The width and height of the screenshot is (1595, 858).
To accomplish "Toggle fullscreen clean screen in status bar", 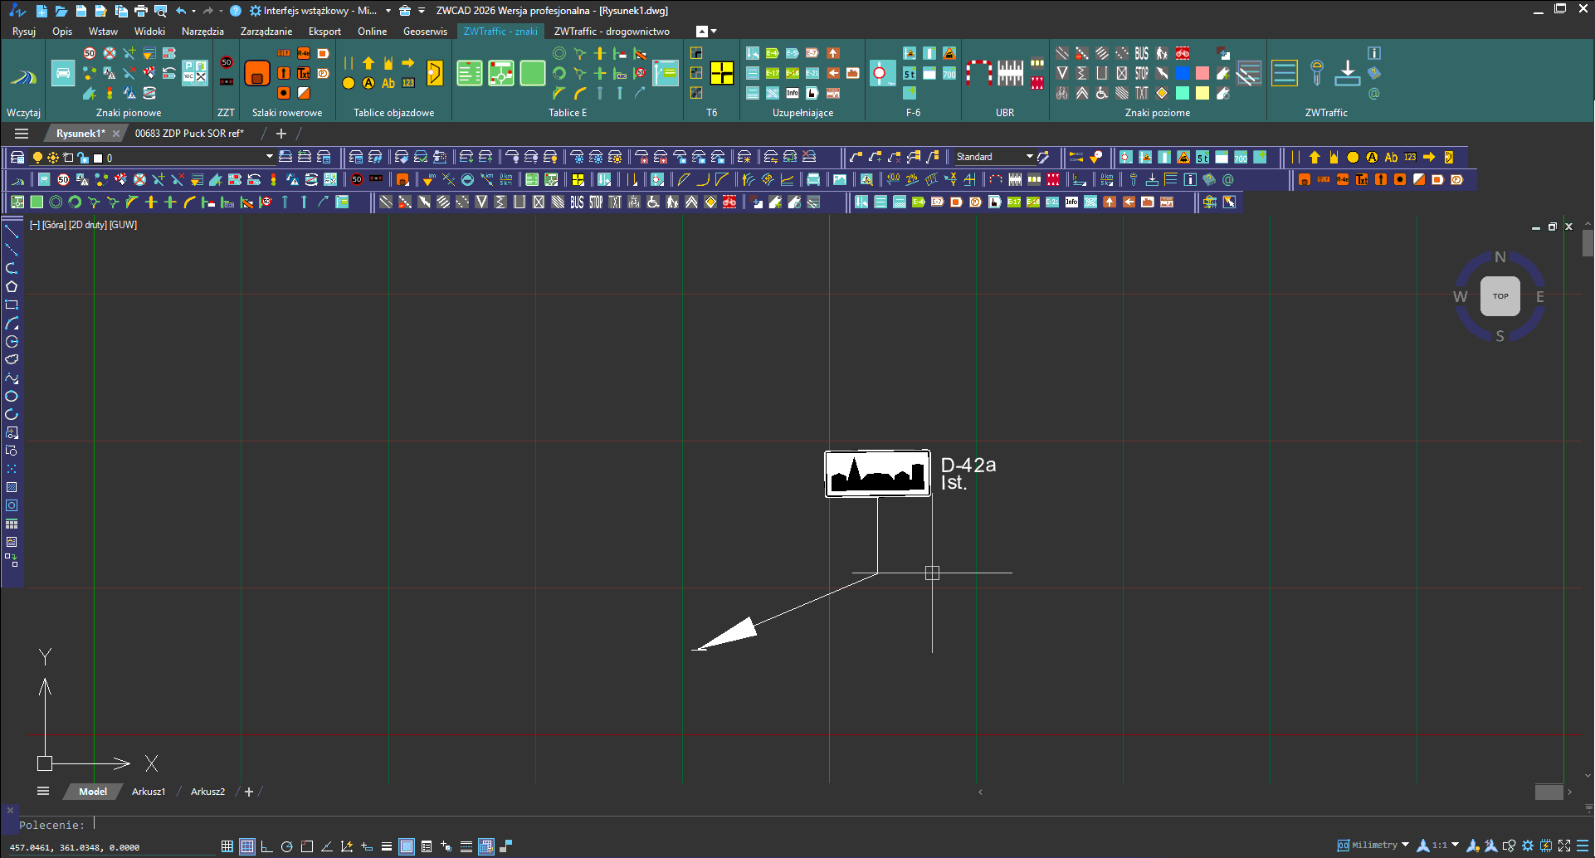I will pos(1564,846).
